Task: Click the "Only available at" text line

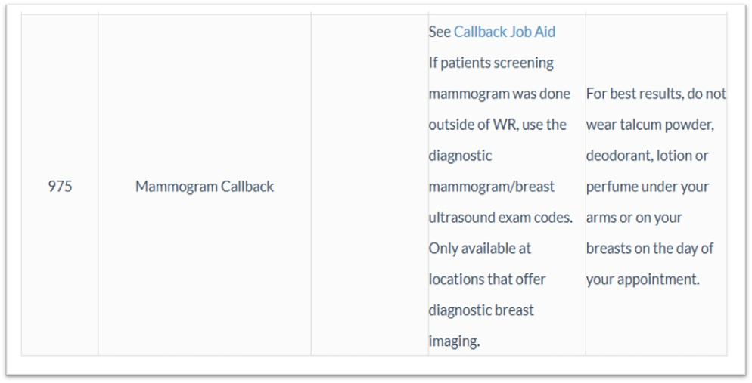Action: (480, 249)
